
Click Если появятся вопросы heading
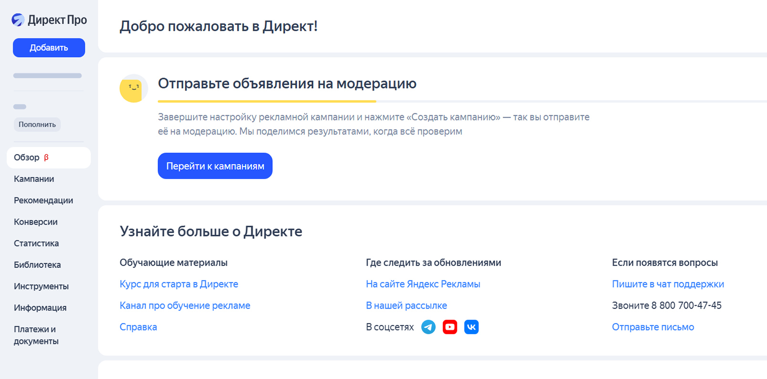[x=665, y=263]
